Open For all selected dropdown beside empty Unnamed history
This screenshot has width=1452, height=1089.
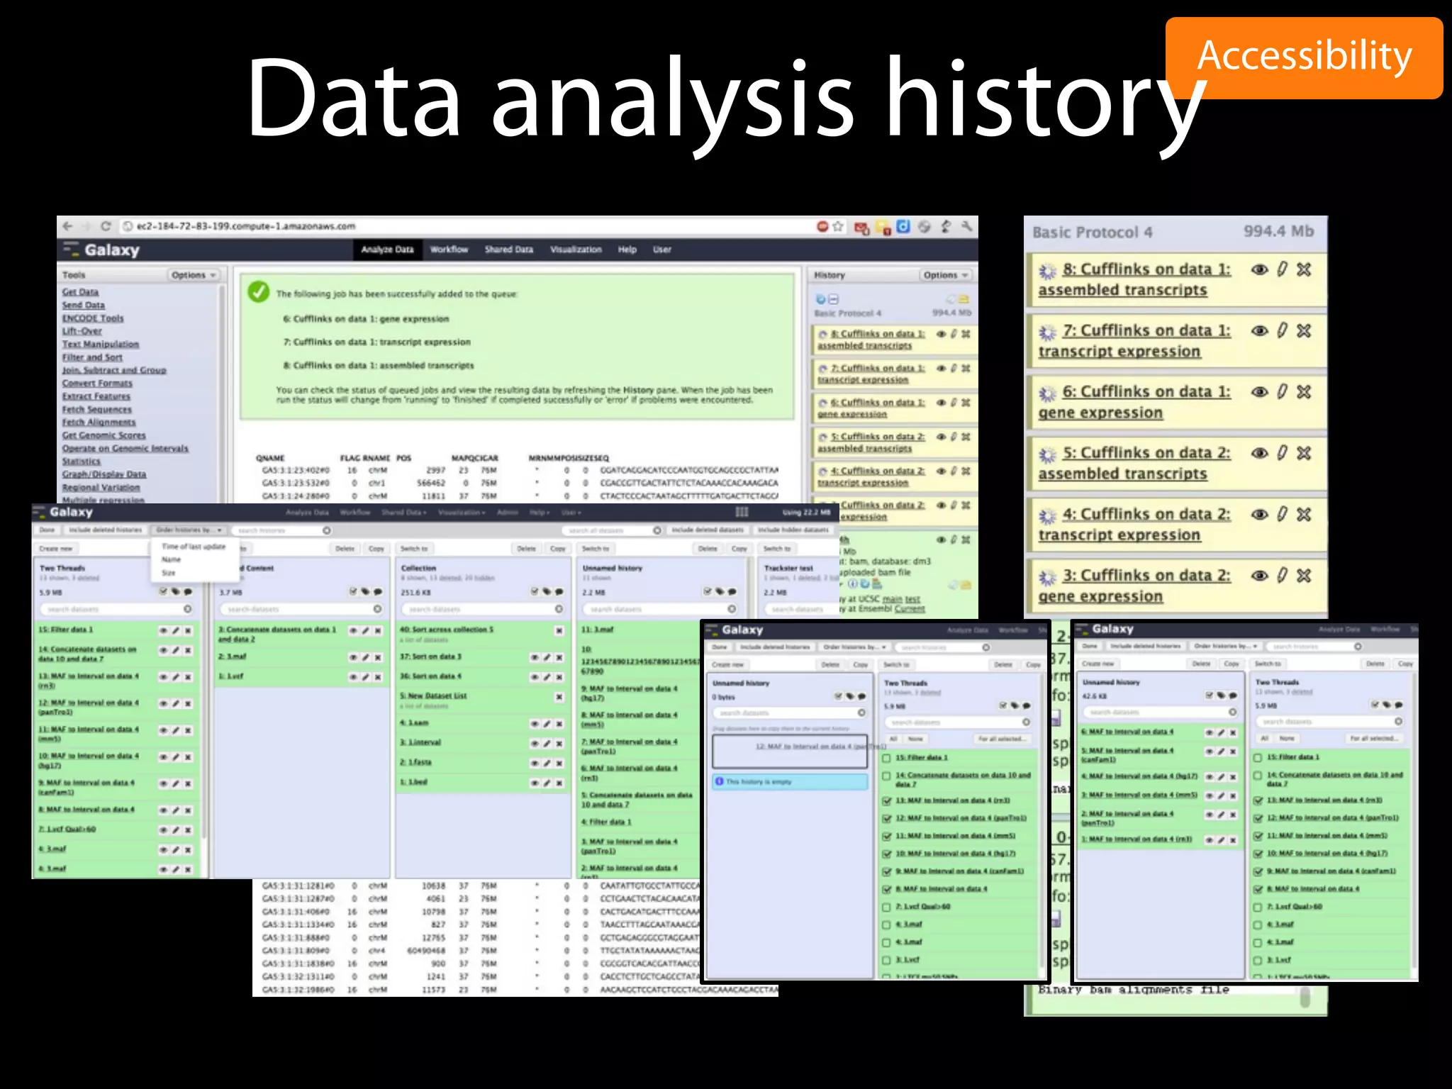[x=1001, y=739]
